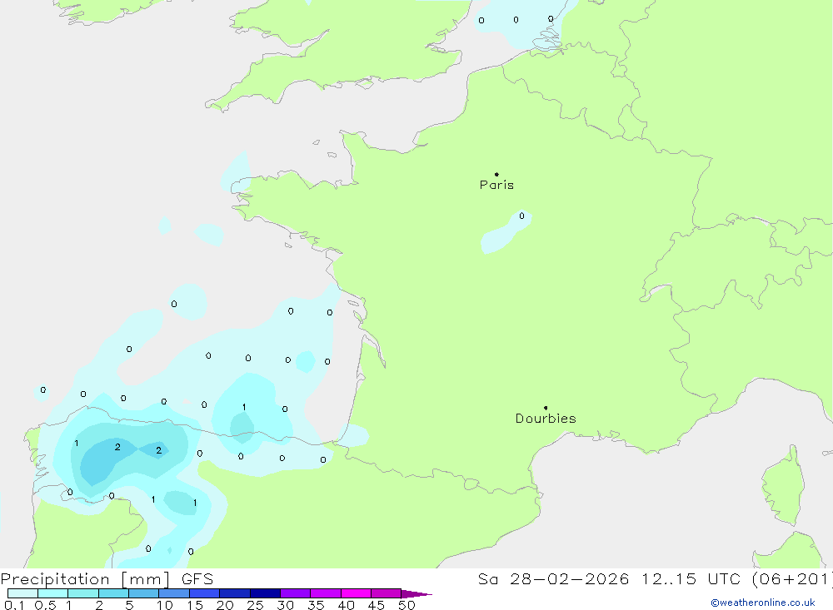833x610 pixels.
Task: Click the Paris location dot marker
Action: pyautogui.click(x=496, y=174)
